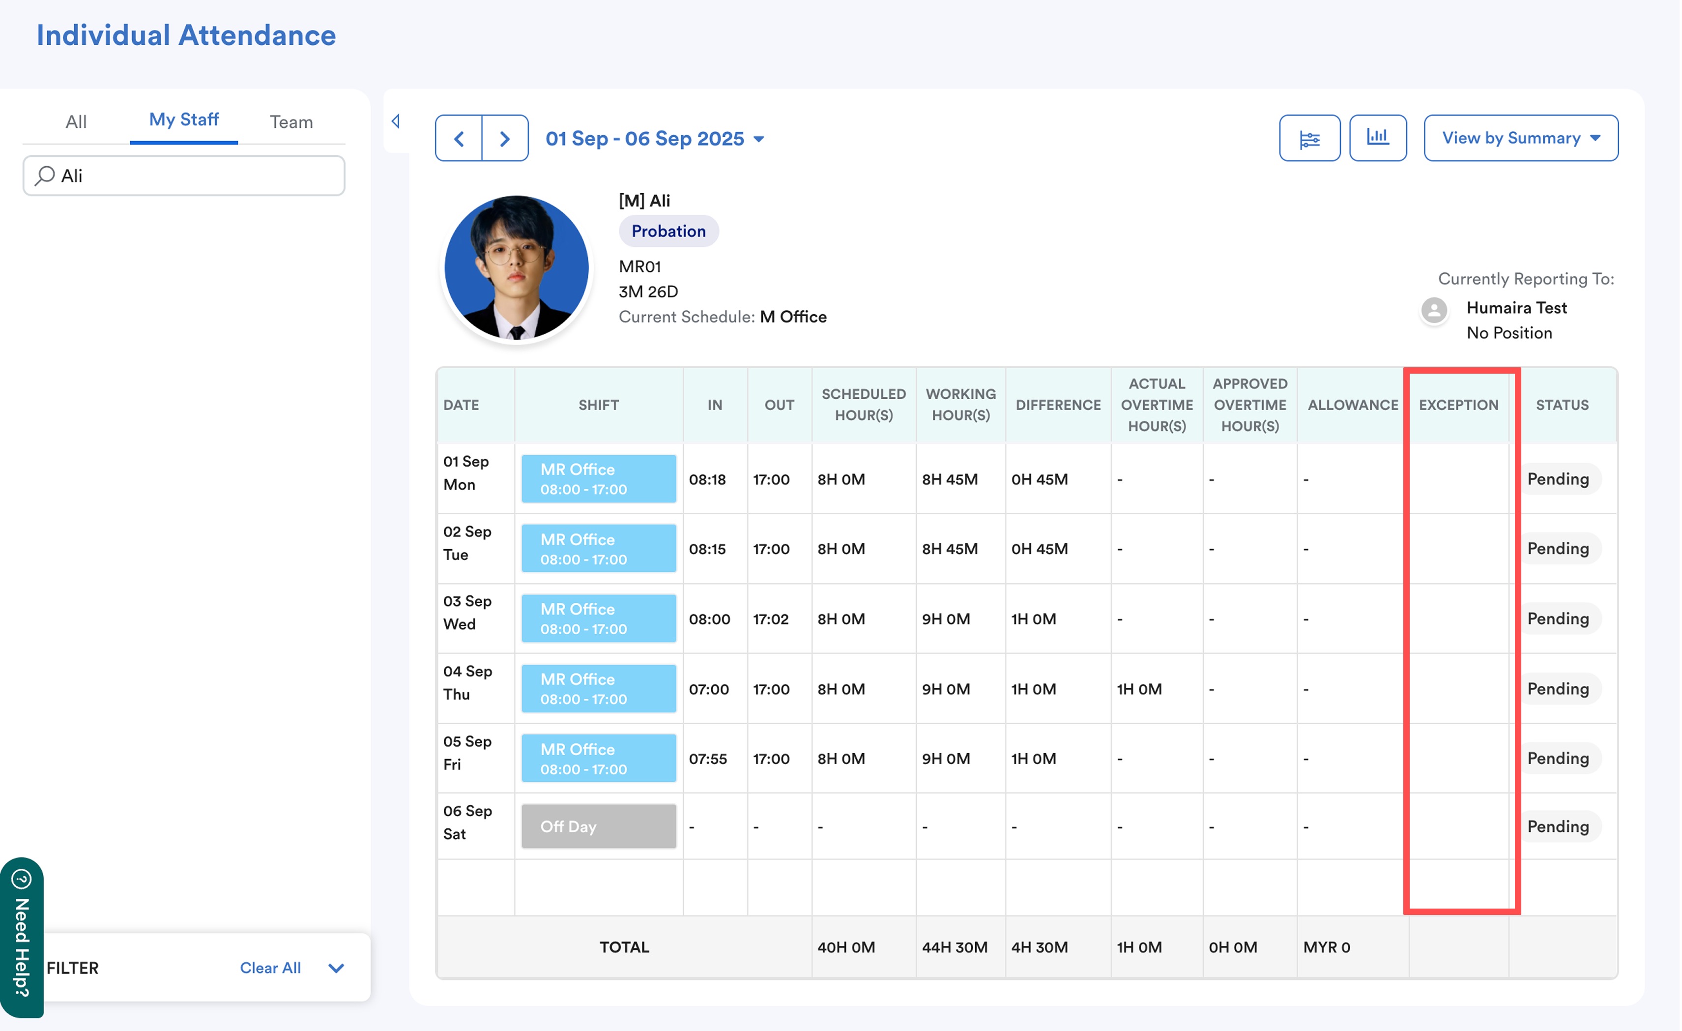Switch to the Team tab

coord(291,121)
